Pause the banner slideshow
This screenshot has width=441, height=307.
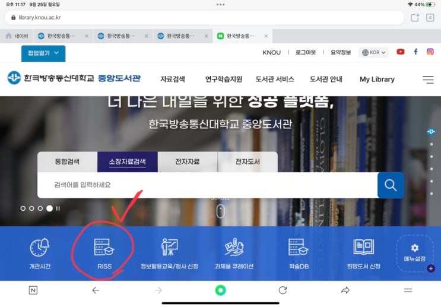tap(58, 208)
